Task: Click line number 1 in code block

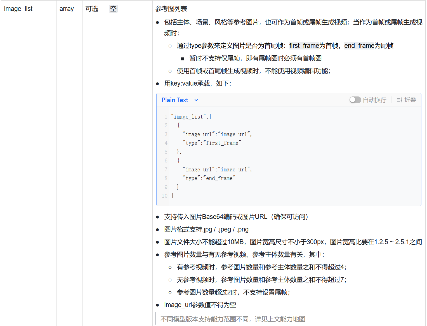Action: tap(166, 117)
